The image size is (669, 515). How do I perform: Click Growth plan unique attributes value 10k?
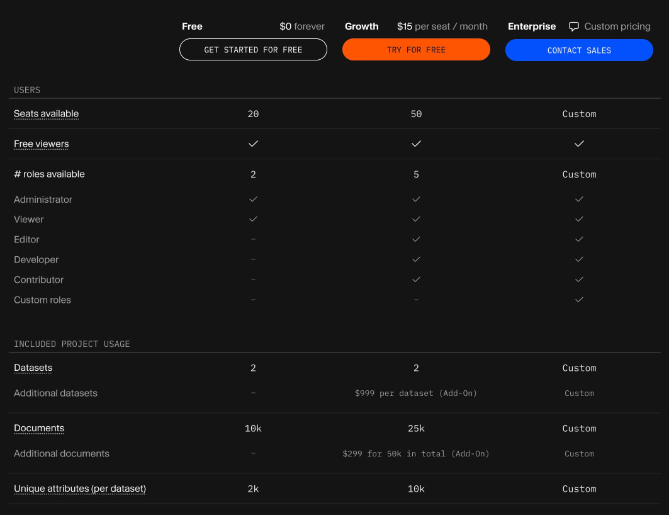point(416,489)
